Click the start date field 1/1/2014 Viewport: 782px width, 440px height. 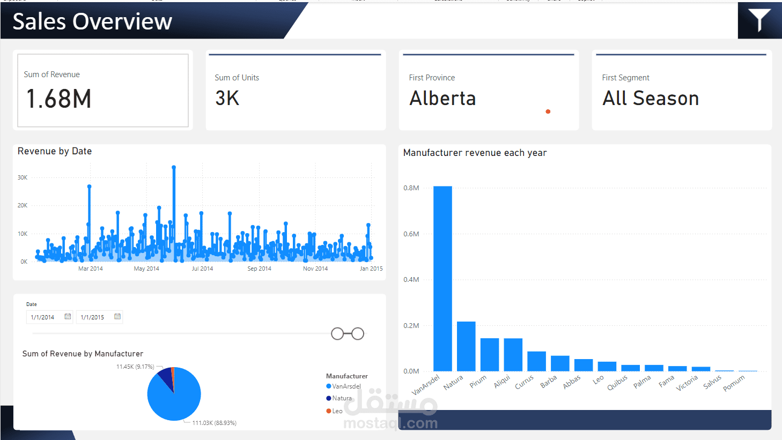coord(43,317)
